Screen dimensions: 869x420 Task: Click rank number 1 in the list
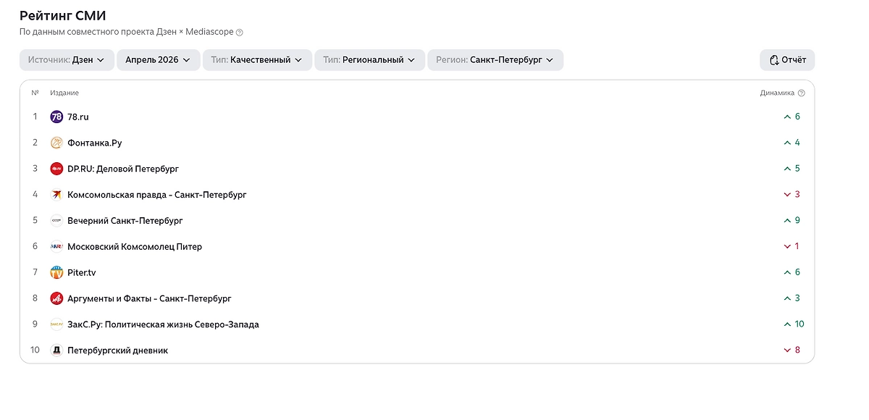coord(35,117)
